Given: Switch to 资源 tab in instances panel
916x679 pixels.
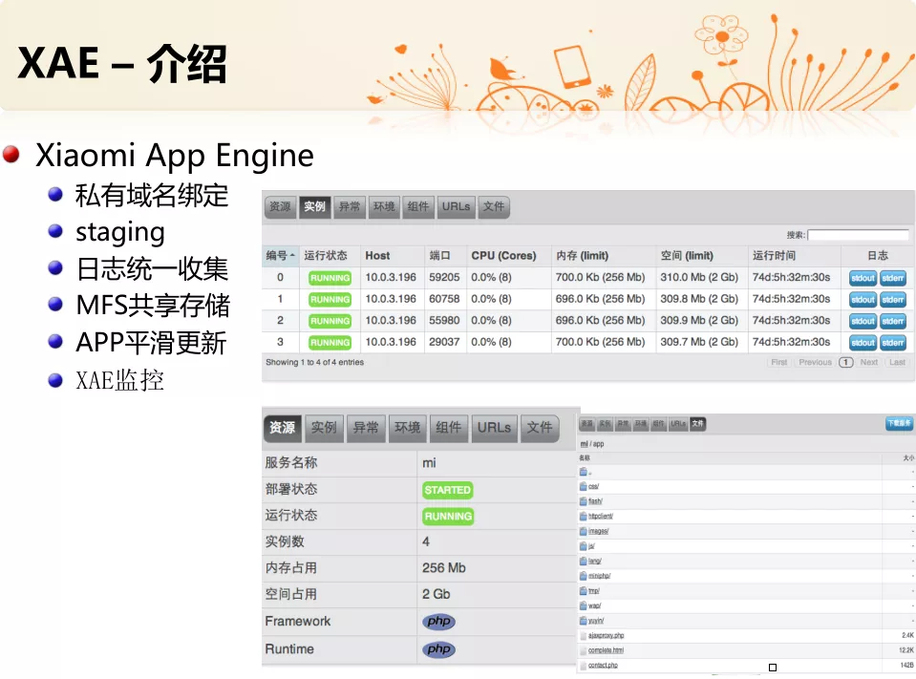Looking at the screenshot, I should click(x=281, y=206).
